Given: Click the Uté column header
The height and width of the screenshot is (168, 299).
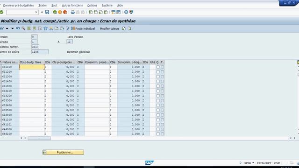Looking at the screenshot, I should [153, 62].
